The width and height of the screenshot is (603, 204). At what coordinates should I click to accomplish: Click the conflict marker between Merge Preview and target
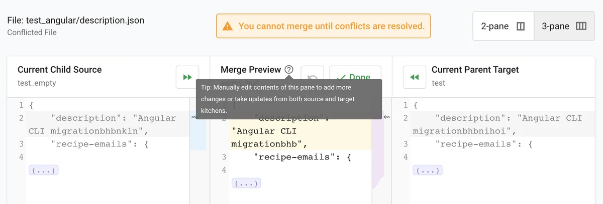(x=386, y=117)
